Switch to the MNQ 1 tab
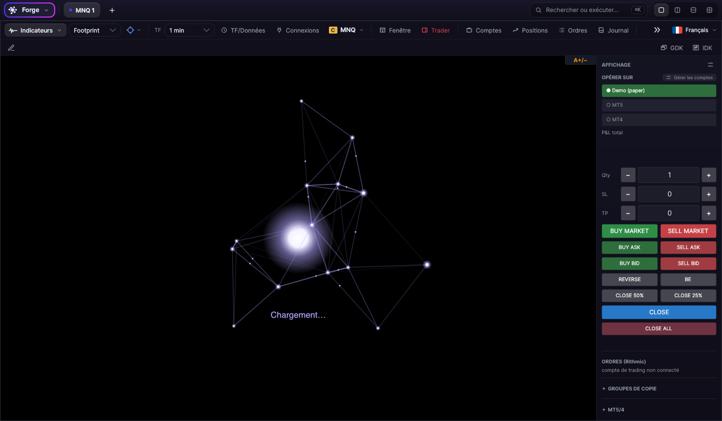Screen dimensions: 722x421 pyautogui.click(x=82, y=10)
